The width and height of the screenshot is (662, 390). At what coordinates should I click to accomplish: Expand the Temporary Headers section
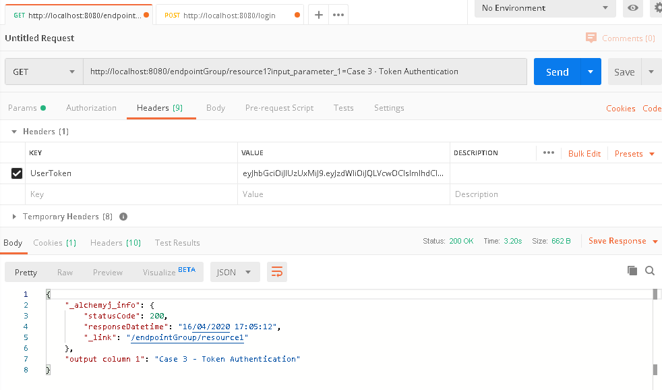pyautogui.click(x=15, y=217)
